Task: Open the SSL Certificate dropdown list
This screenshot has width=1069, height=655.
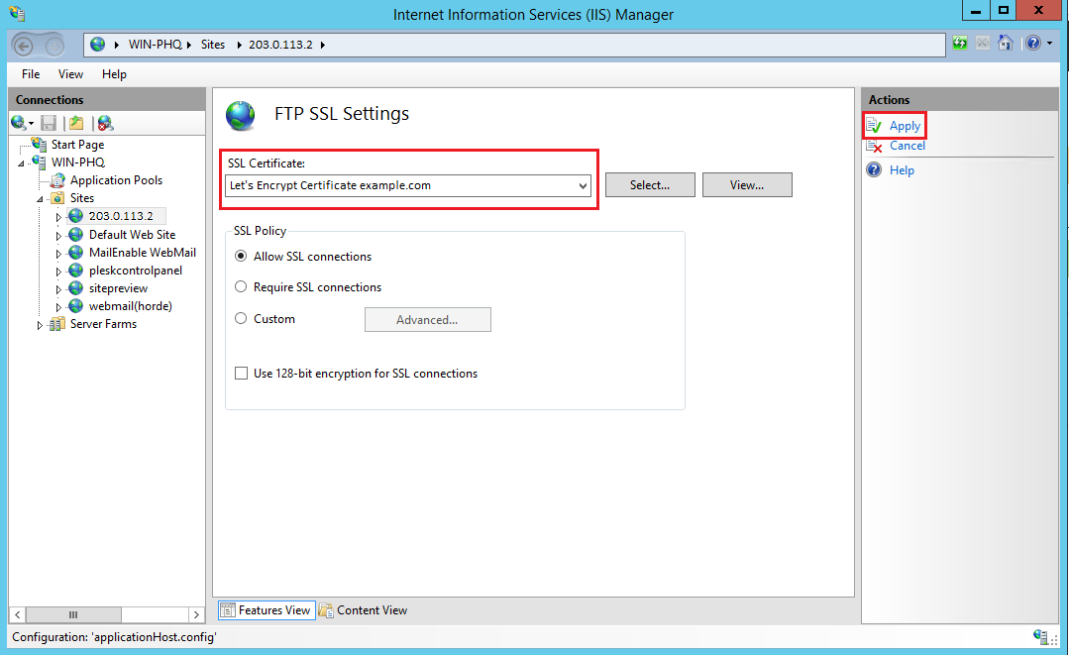Action: (583, 185)
